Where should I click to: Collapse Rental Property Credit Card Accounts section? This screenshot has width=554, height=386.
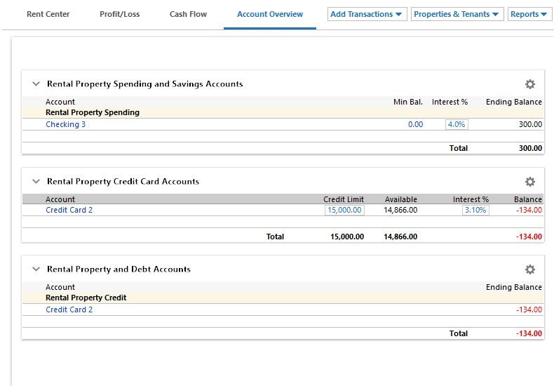[36, 182]
